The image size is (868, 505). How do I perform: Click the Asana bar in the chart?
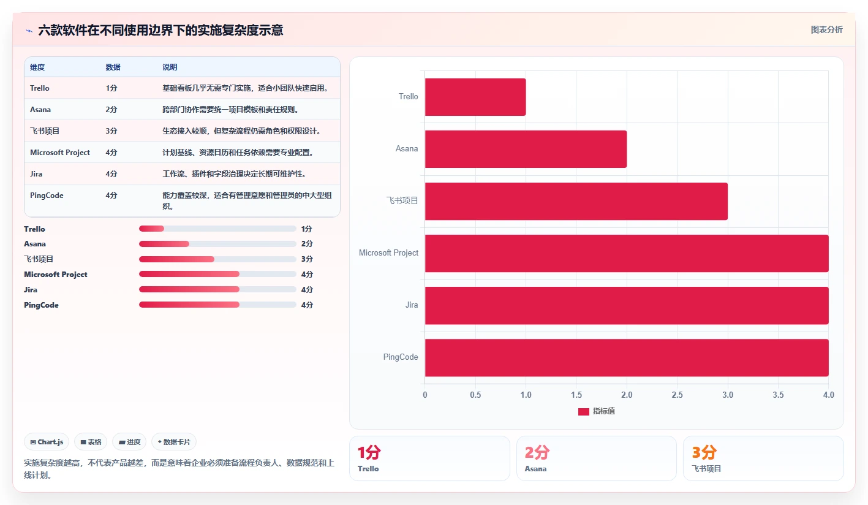[526, 149]
